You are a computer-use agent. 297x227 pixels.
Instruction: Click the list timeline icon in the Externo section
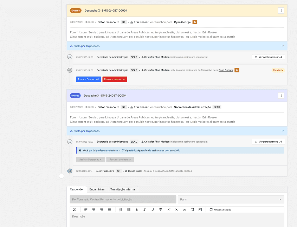coord(70,57)
